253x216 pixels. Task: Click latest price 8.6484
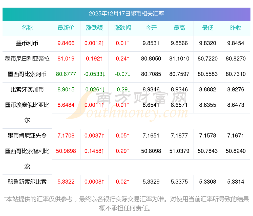pos(66,105)
